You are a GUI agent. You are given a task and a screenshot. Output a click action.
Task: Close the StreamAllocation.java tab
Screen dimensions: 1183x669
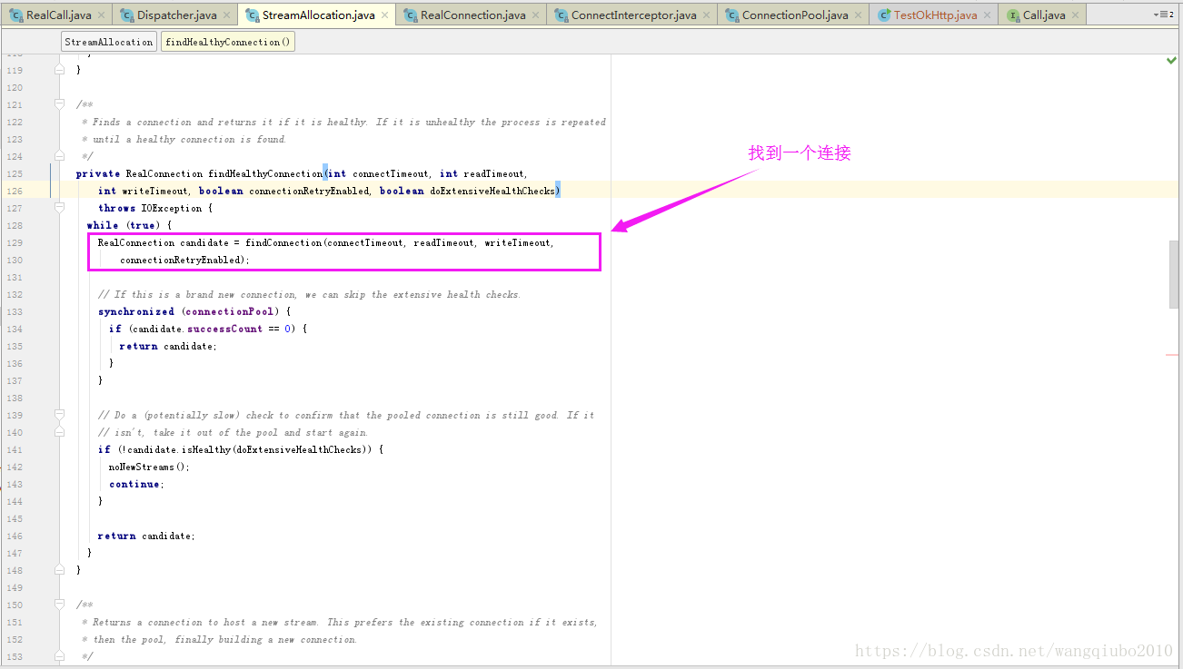[384, 15]
